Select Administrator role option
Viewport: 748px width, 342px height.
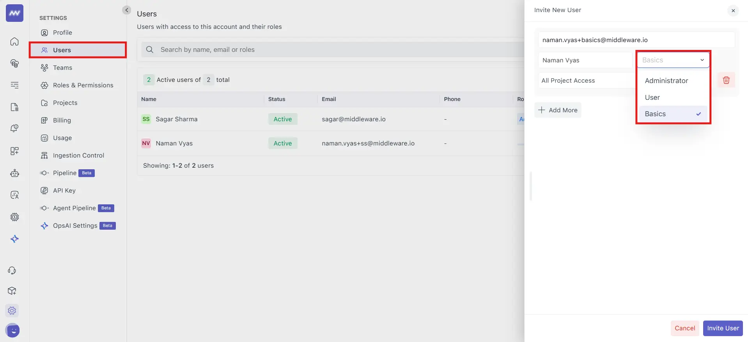tap(666, 81)
